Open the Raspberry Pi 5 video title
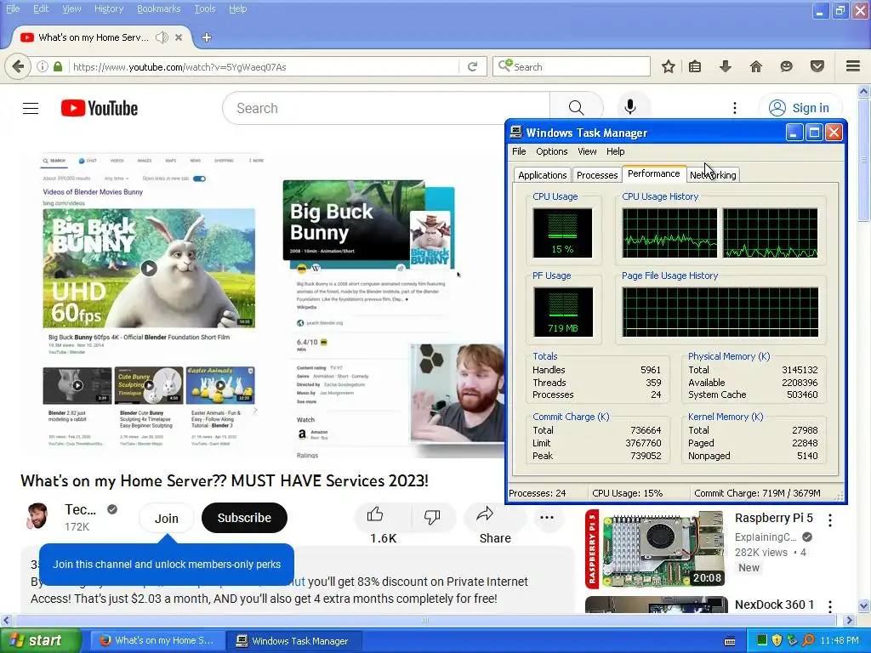The height and width of the screenshot is (653, 871). click(x=773, y=518)
